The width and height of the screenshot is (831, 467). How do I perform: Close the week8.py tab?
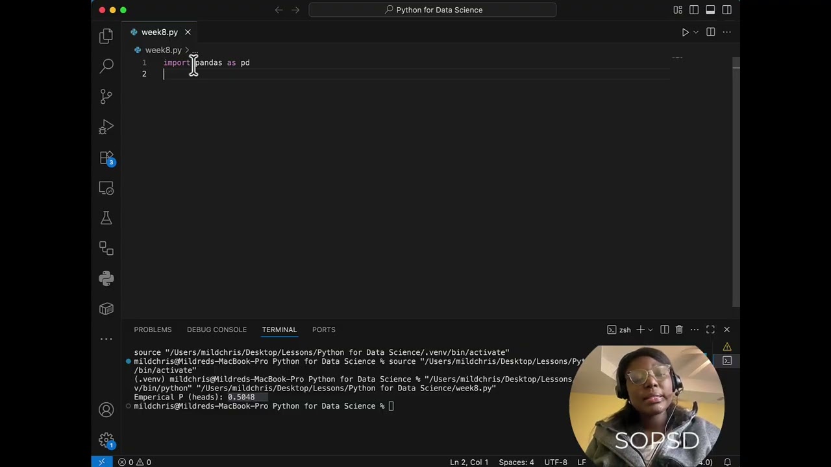188,32
